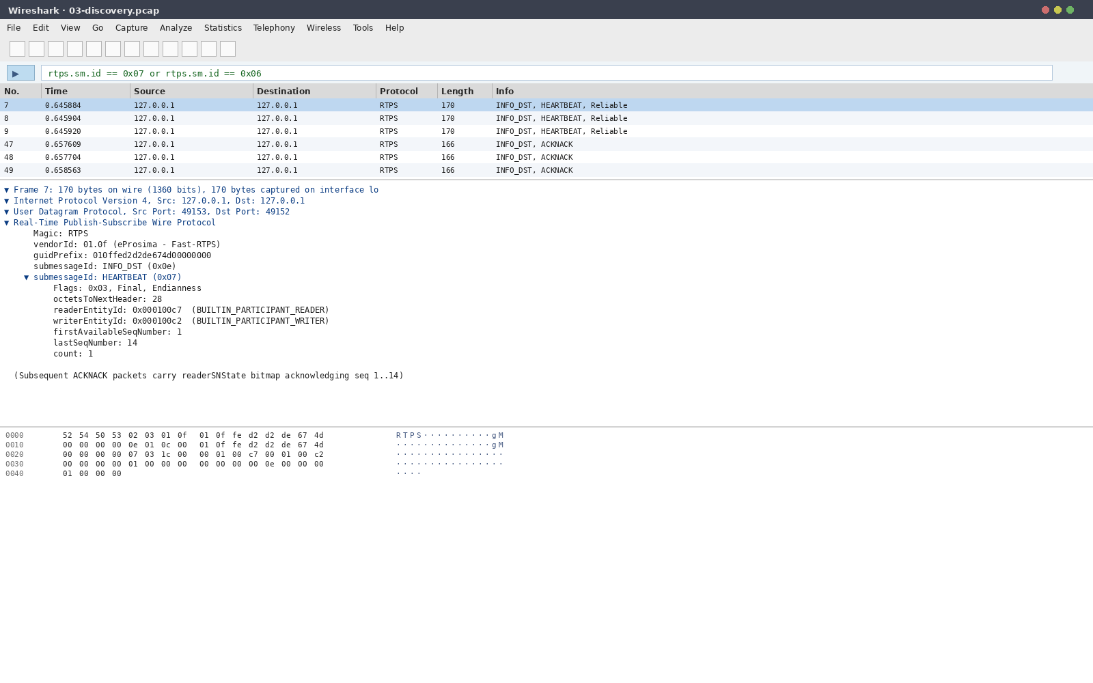
Task: Select the Magic: RTPS field
Action: click(61, 234)
